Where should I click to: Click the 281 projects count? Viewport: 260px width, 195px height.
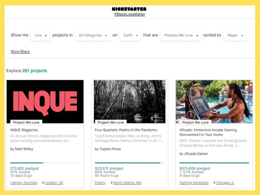pyautogui.click(x=35, y=71)
